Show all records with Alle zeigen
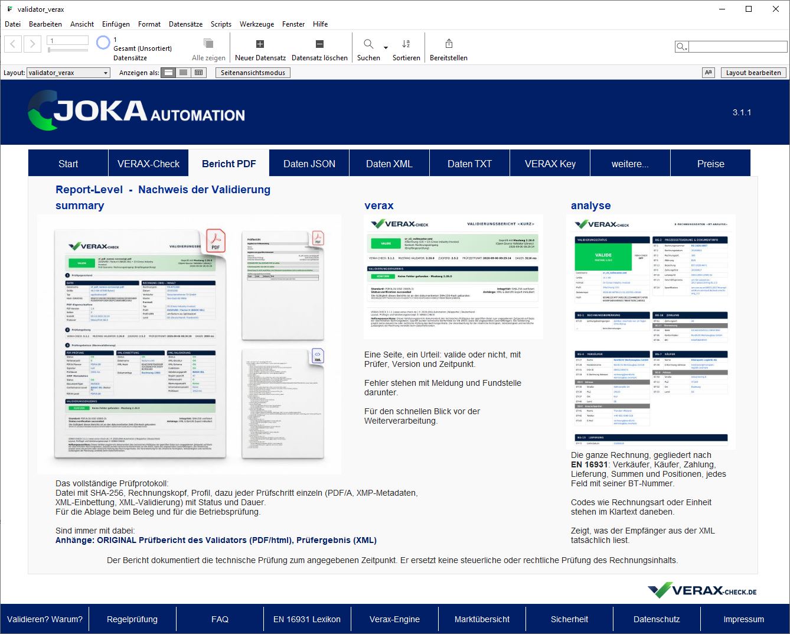 pos(208,50)
